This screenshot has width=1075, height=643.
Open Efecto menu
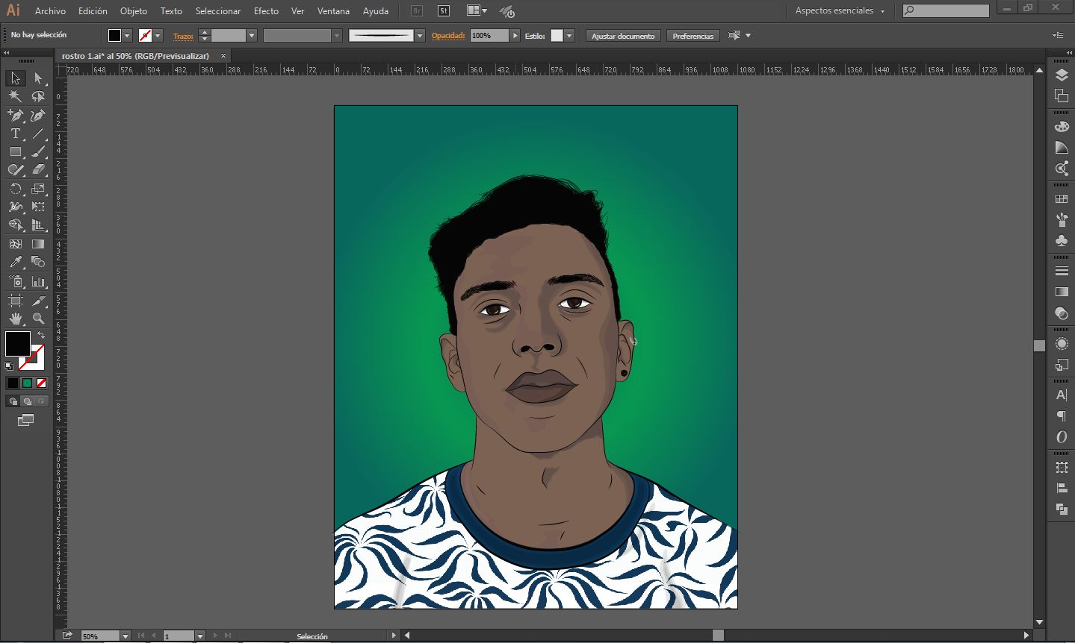pos(266,11)
